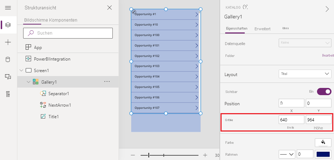Viewport: 334px width, 160px height.
Task: Click the dark blue border color swatch
Action: (323, 154)
